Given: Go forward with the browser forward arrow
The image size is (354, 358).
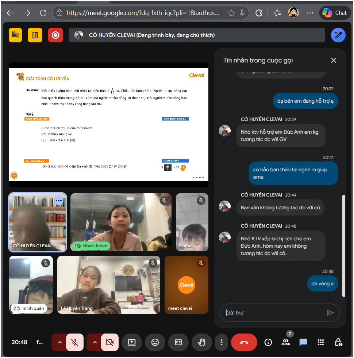Looking at the screenshot, I should point(27,13).
